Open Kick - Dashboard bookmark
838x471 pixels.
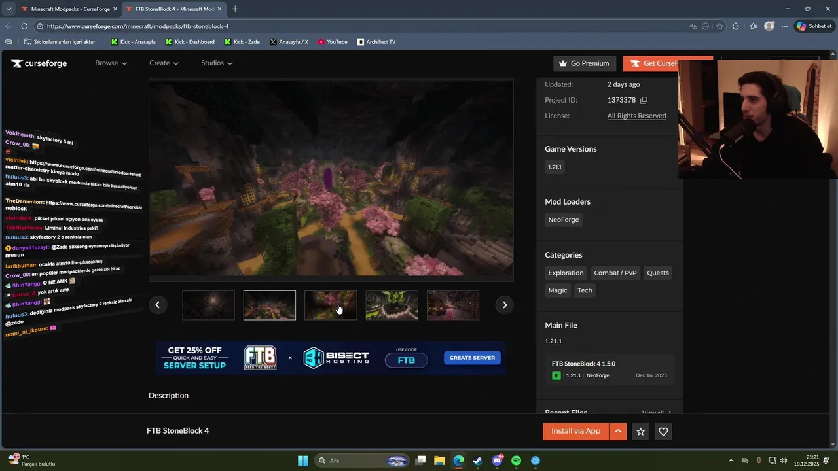click(190, 42)
